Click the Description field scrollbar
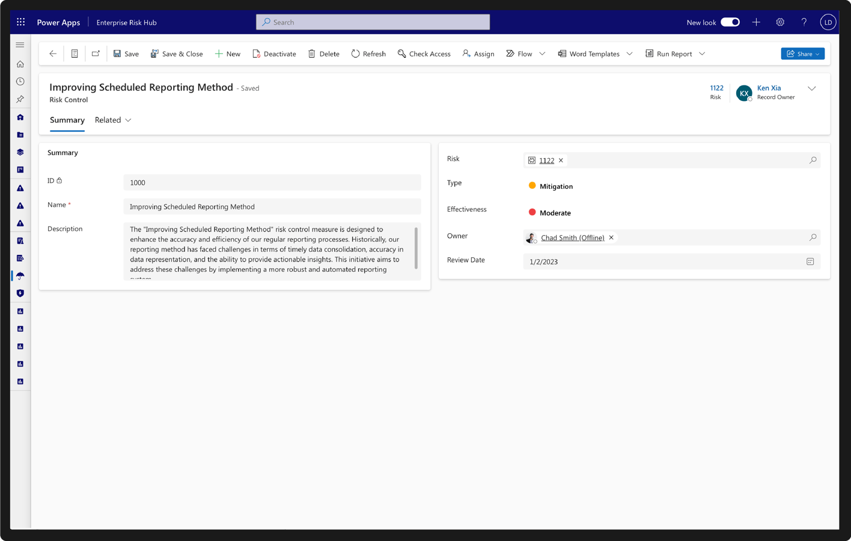This screenshot has height=541, width=851. pos(416,248)
